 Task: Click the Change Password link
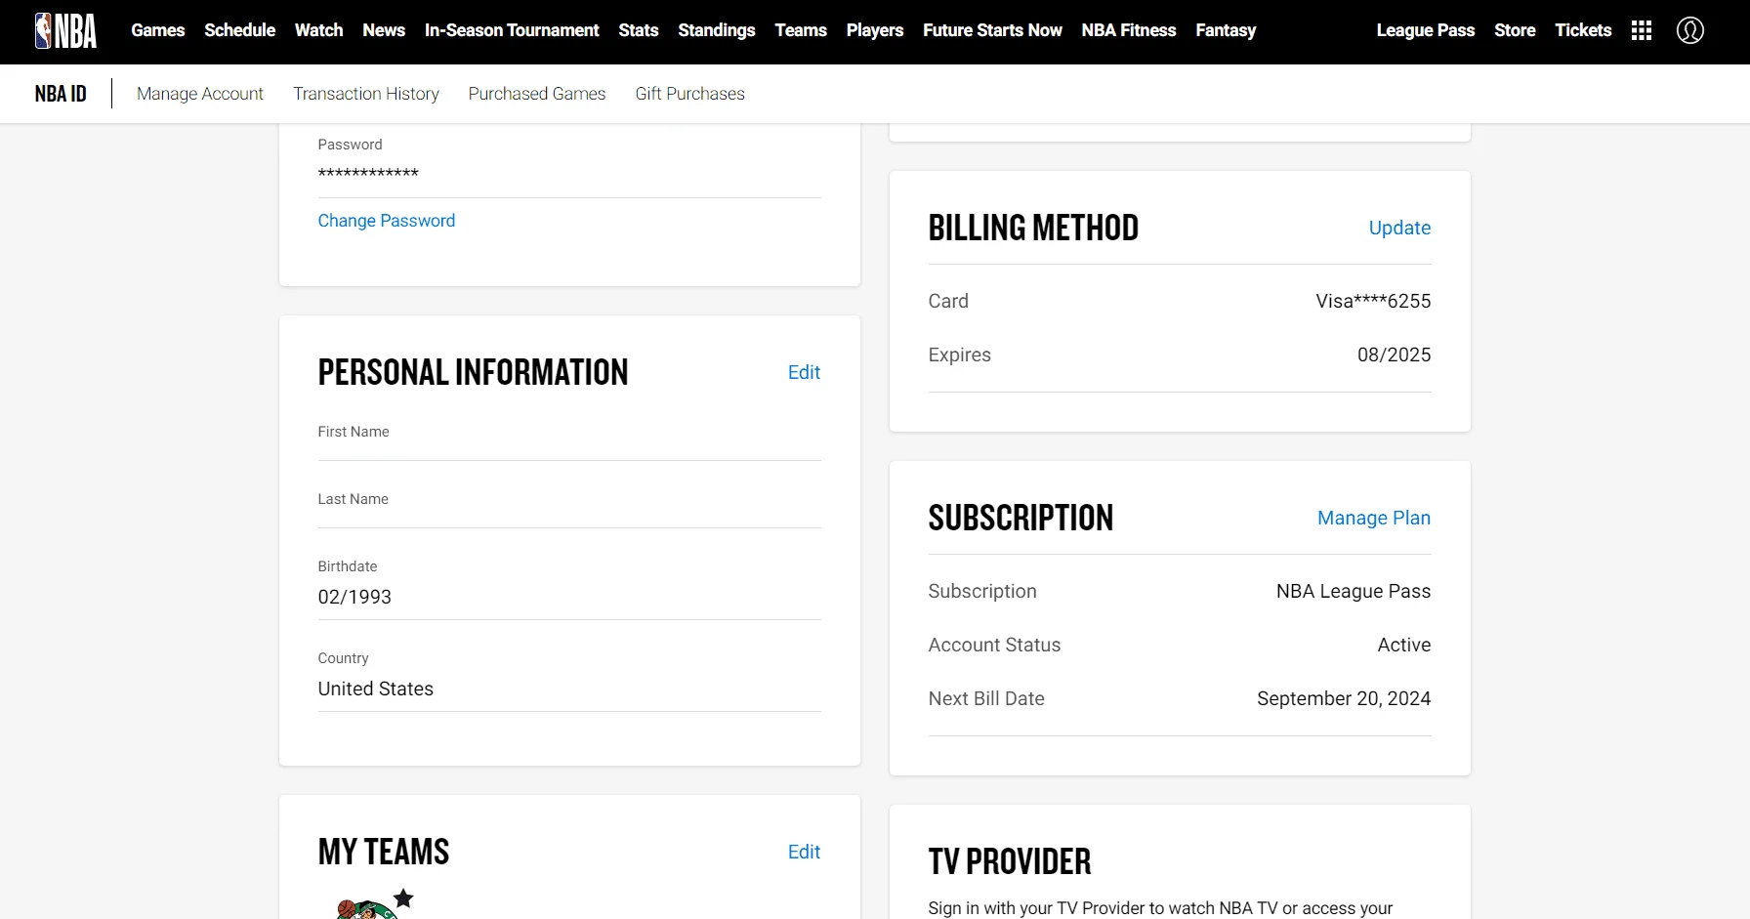click(x=387, y=221)
